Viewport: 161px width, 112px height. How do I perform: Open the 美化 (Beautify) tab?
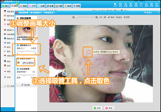[x=6, y=6]
